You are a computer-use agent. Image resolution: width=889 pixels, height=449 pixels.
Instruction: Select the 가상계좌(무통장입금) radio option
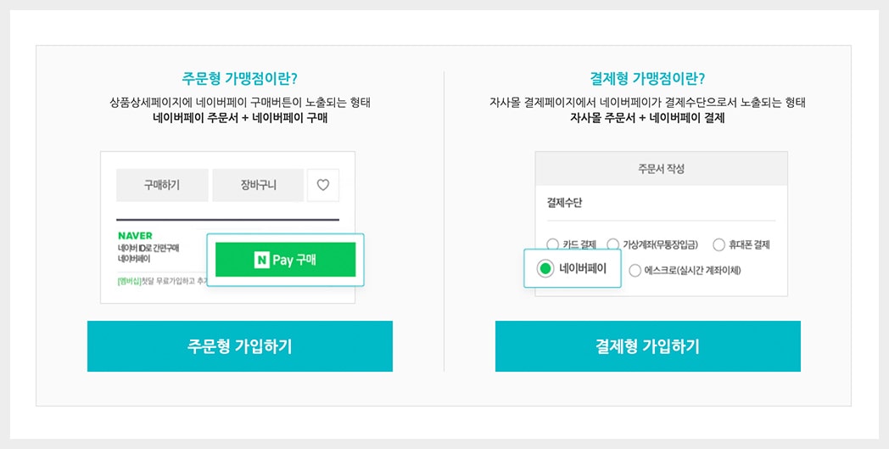tap(613, 244)
